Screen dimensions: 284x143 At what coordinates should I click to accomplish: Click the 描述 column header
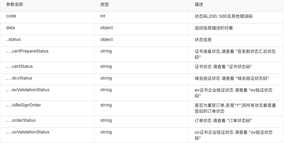[199, 5]
